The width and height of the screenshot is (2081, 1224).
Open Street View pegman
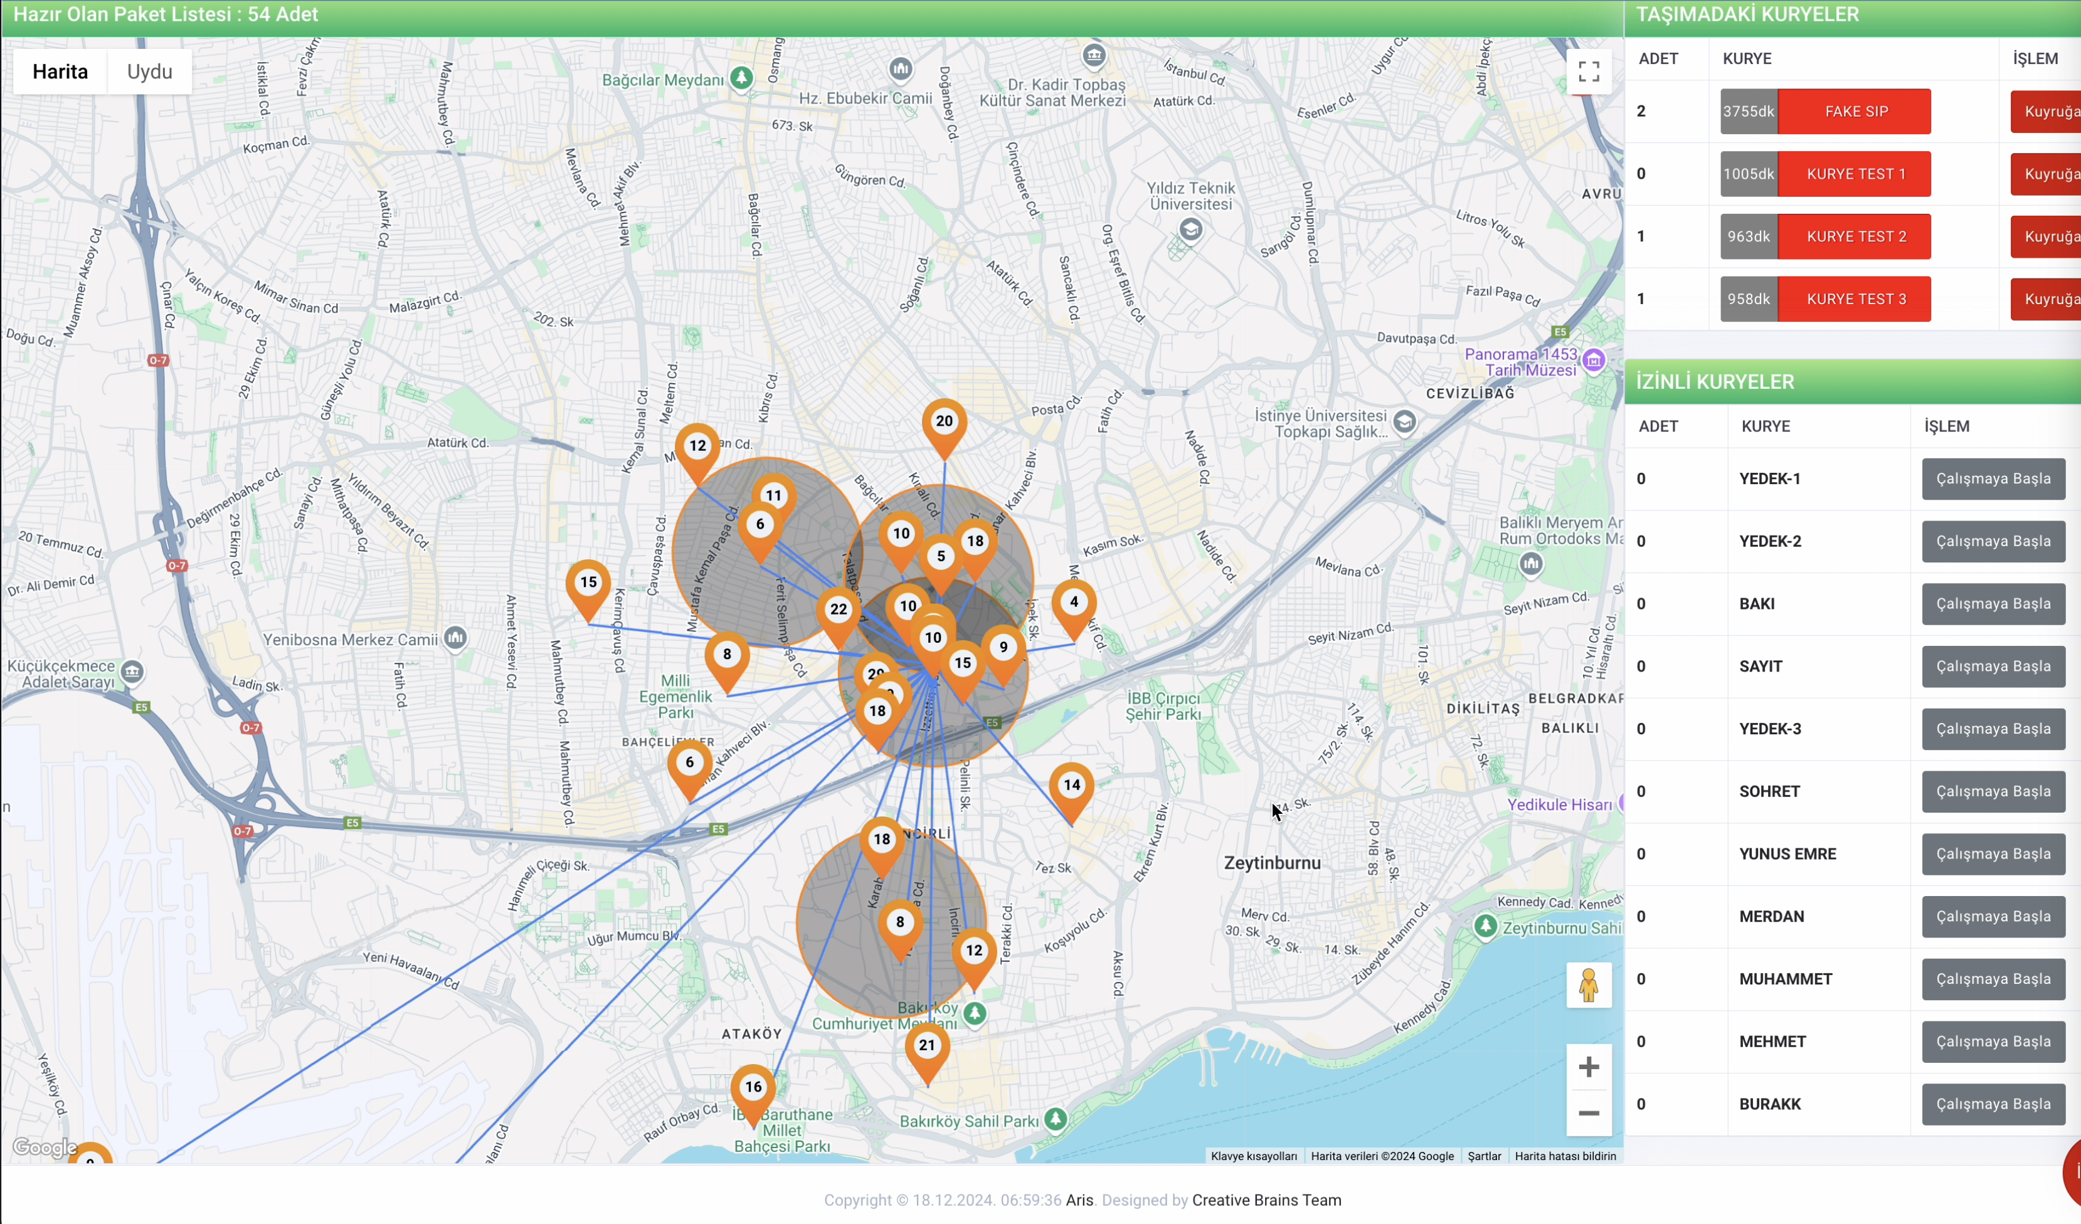coord(1588,984)
